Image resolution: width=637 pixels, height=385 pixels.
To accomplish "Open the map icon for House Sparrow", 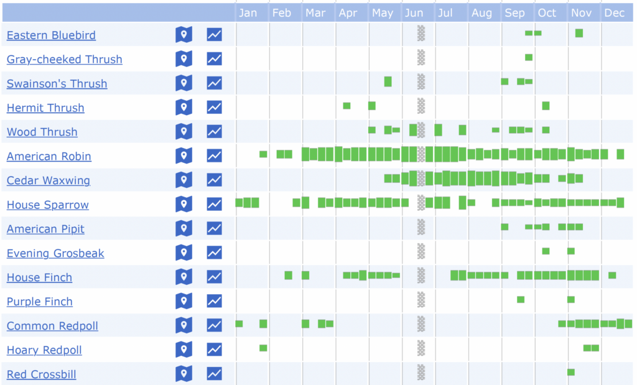I will tap(184, 204).
